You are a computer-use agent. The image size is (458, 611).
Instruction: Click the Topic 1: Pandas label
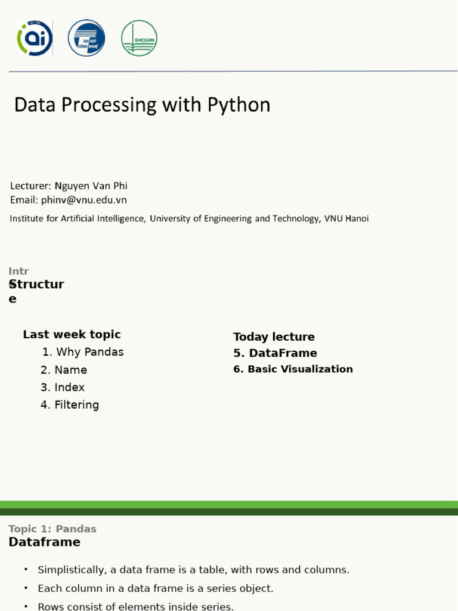coord(52,529)
